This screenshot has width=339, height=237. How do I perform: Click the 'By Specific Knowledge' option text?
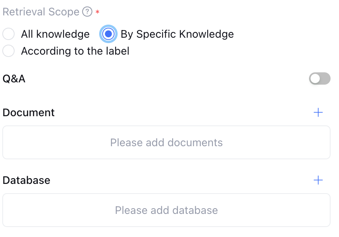click(x=177, y=34)
